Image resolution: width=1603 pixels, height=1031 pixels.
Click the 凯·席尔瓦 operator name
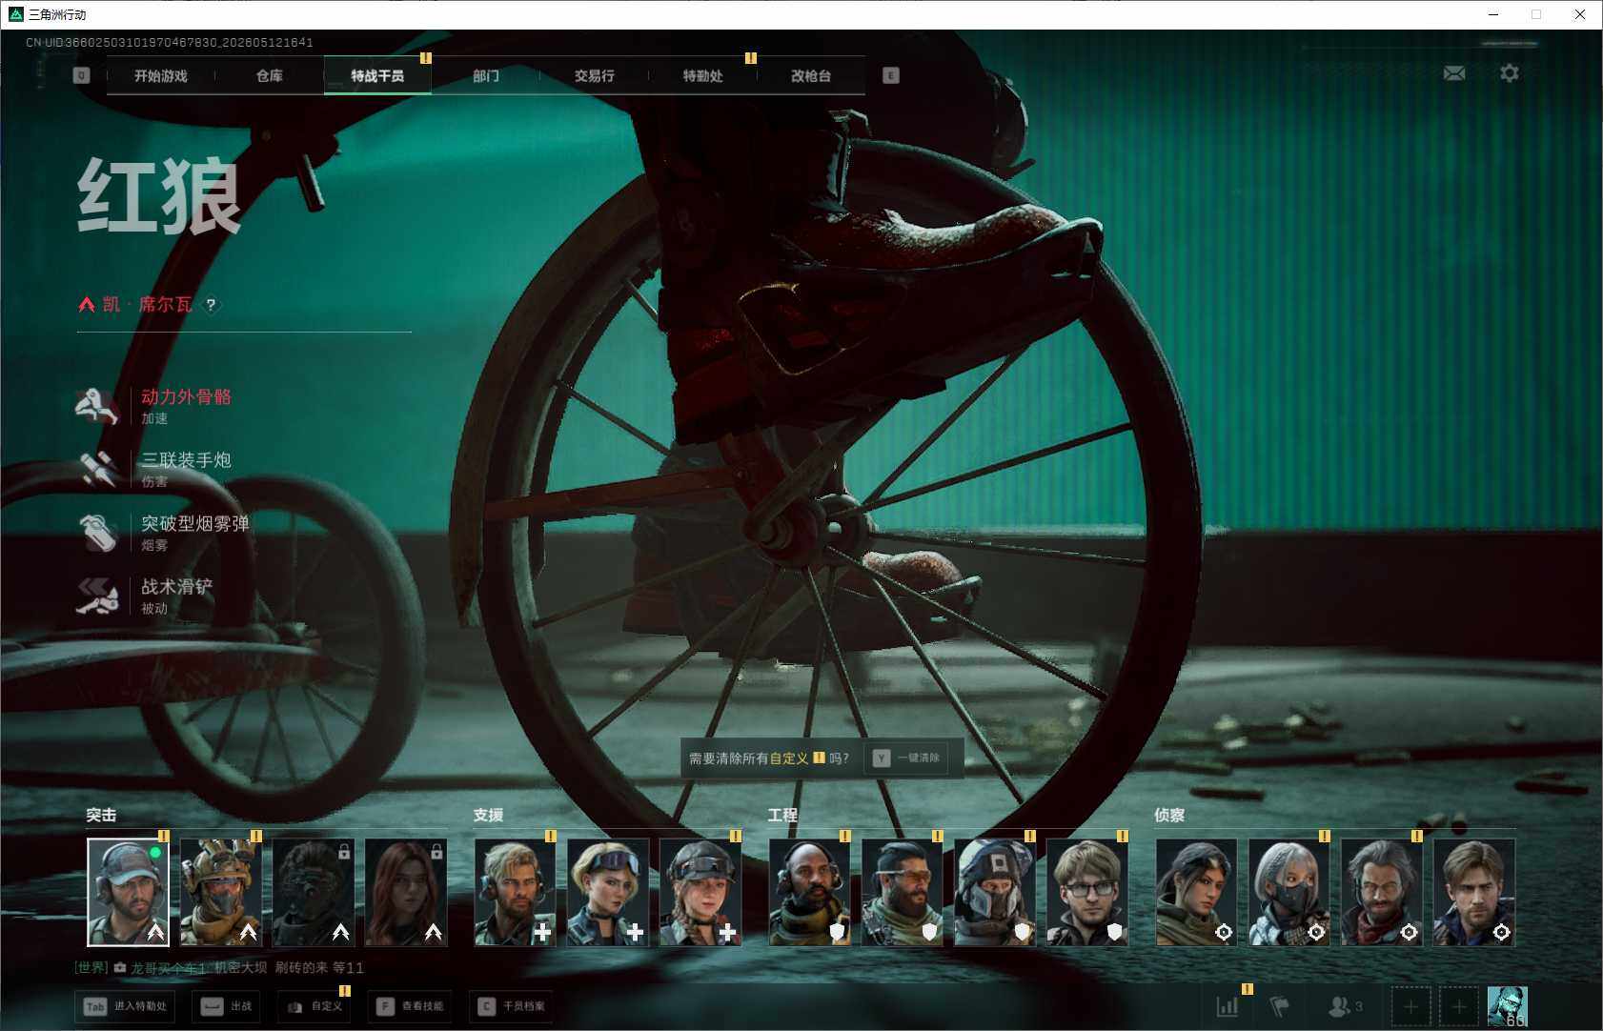(148, 305)
